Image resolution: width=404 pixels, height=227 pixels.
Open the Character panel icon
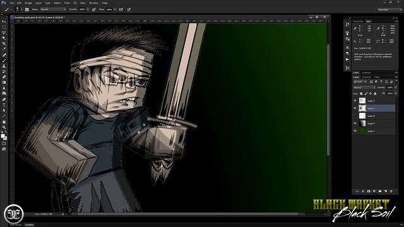347,48
